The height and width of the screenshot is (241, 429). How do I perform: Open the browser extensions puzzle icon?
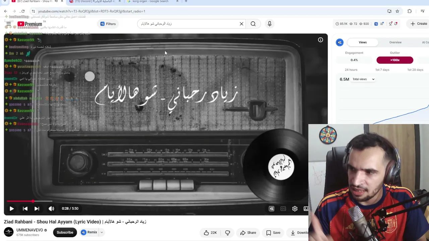point(410,11)
